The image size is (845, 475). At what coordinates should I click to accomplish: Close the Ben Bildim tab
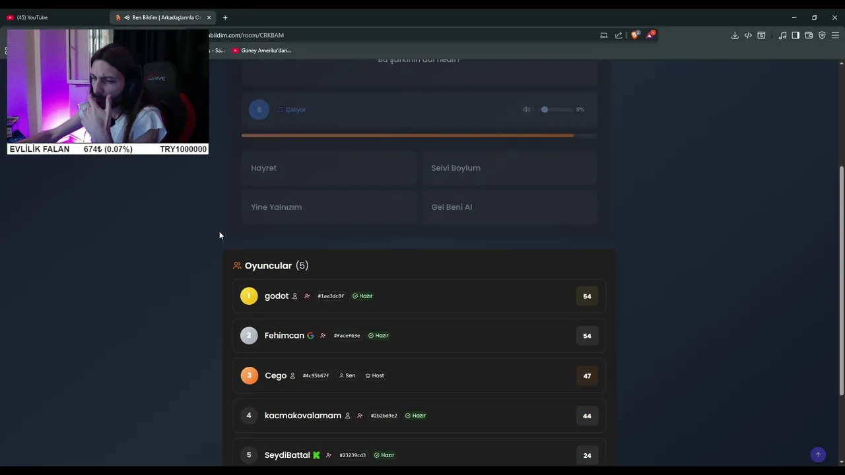click(x=209, y=17)
